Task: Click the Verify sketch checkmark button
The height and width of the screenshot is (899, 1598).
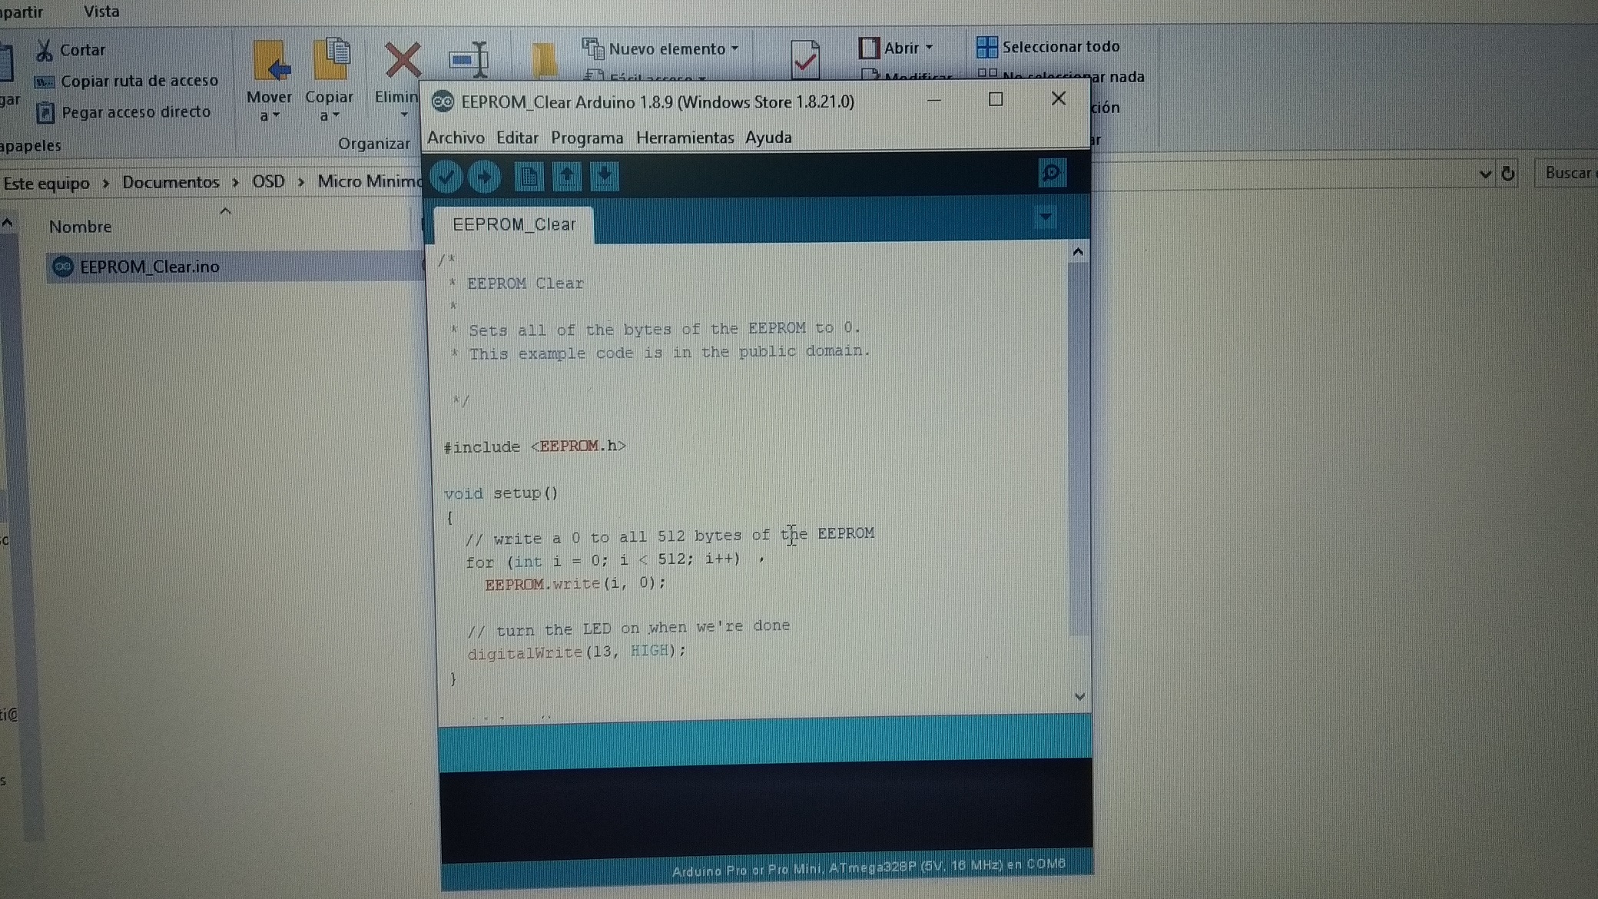Action: 446,177
